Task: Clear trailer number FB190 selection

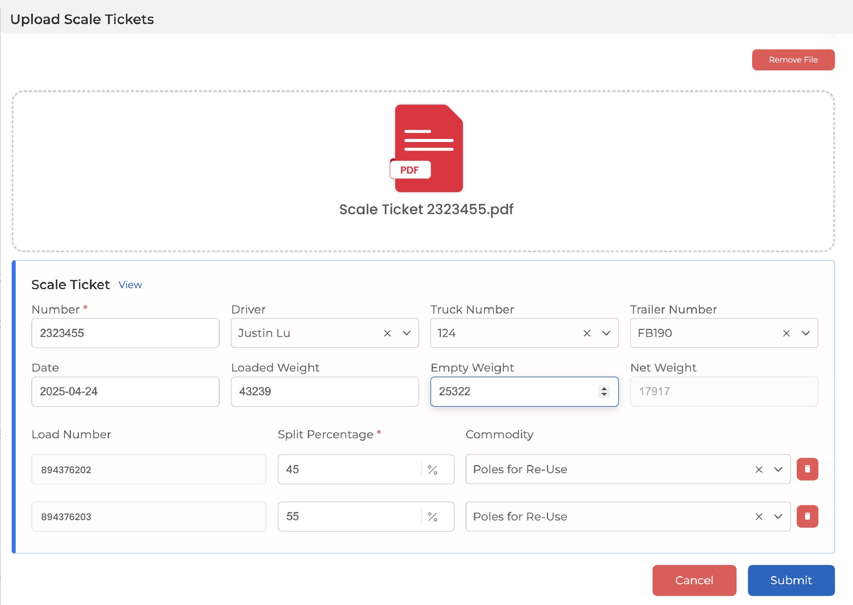Action: (786, 333)
